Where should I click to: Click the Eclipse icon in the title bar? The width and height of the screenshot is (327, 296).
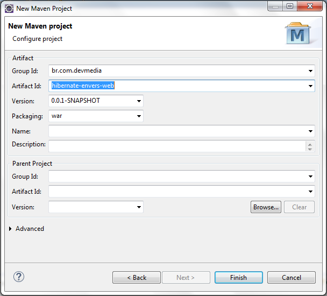coord(9,9)
